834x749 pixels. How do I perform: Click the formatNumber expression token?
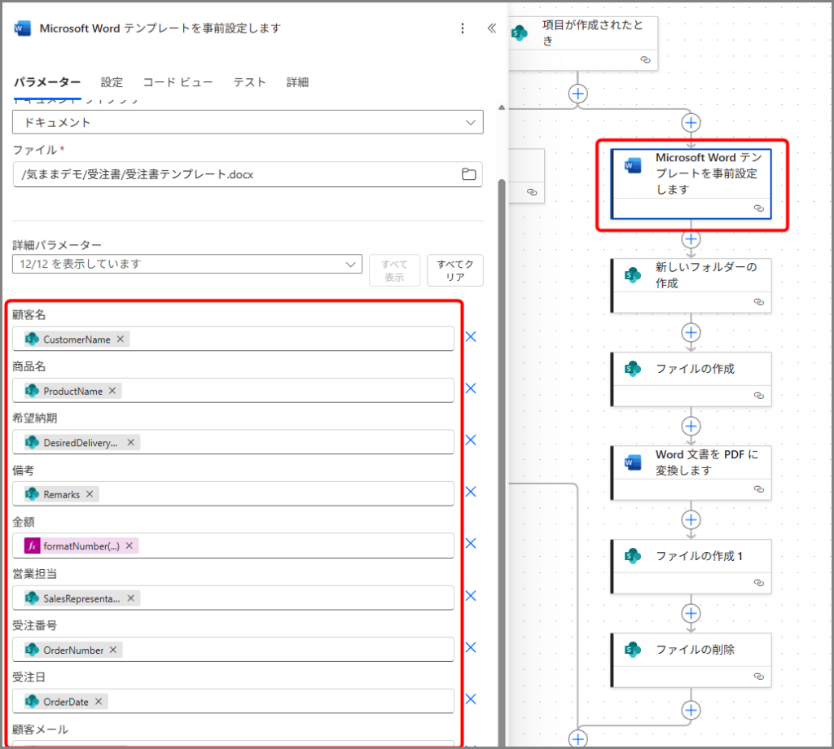[81, 546]
